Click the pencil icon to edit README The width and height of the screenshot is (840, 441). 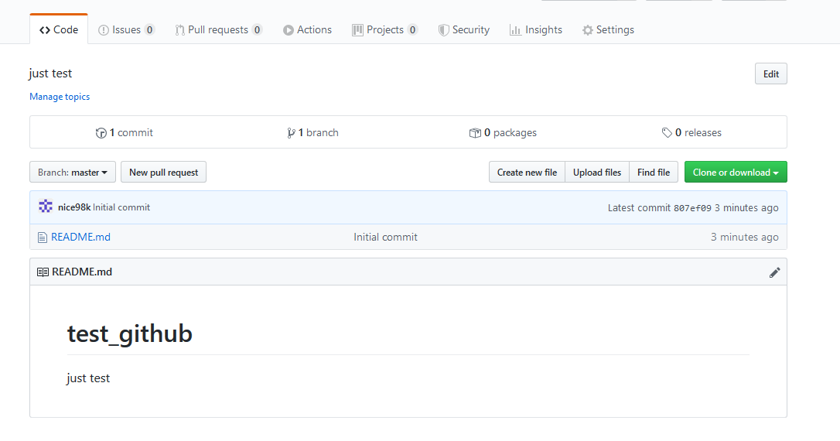[x=775, y=273]
